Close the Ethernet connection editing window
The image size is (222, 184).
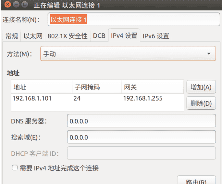click(8, 5)
